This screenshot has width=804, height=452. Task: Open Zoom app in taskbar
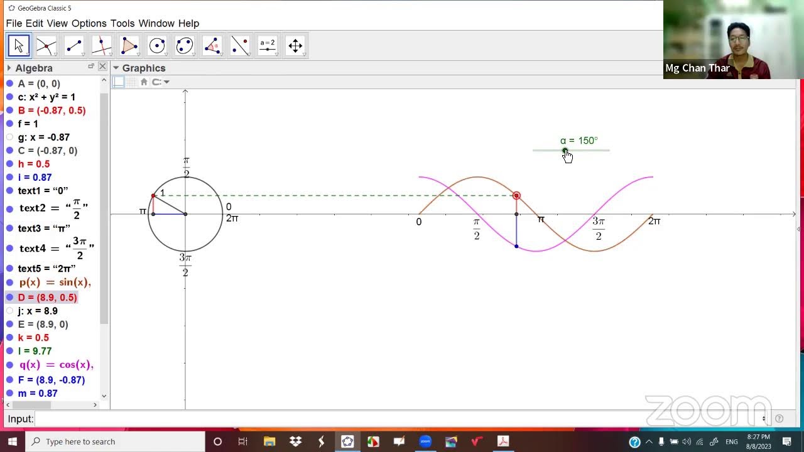pyautogui.click(x=425, y=441)
